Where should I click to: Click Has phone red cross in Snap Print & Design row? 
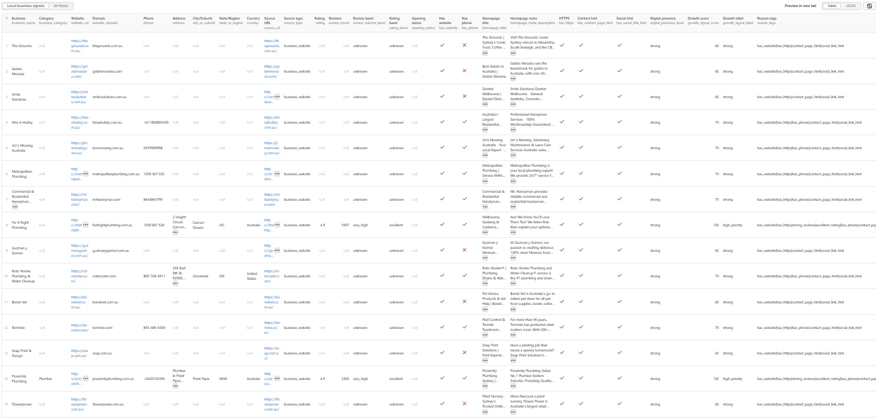pos(465,352)
